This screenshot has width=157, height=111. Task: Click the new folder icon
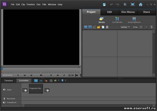[x=99, y=27]
